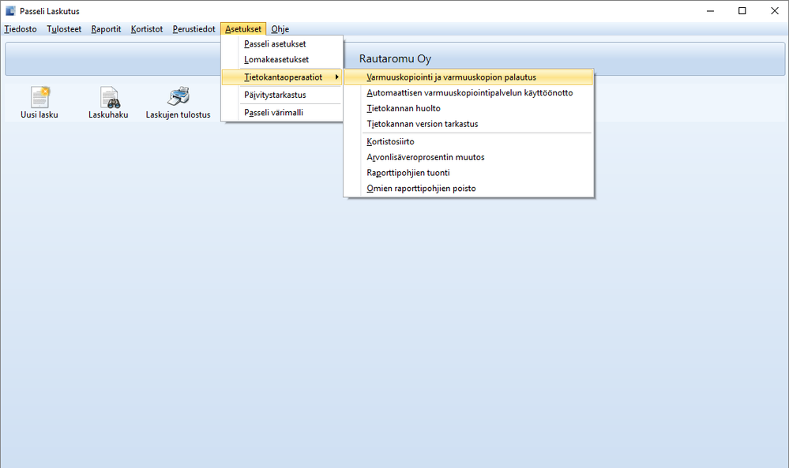The width and height of the screenshot is (789, 468).
Task: Open the Perustiedot menu
Action: [193, 29]
